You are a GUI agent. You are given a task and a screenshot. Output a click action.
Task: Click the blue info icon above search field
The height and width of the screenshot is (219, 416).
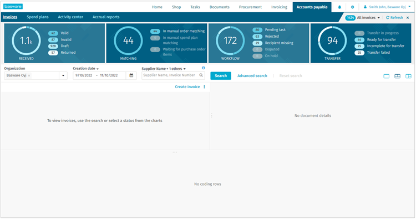pos(203,68)
